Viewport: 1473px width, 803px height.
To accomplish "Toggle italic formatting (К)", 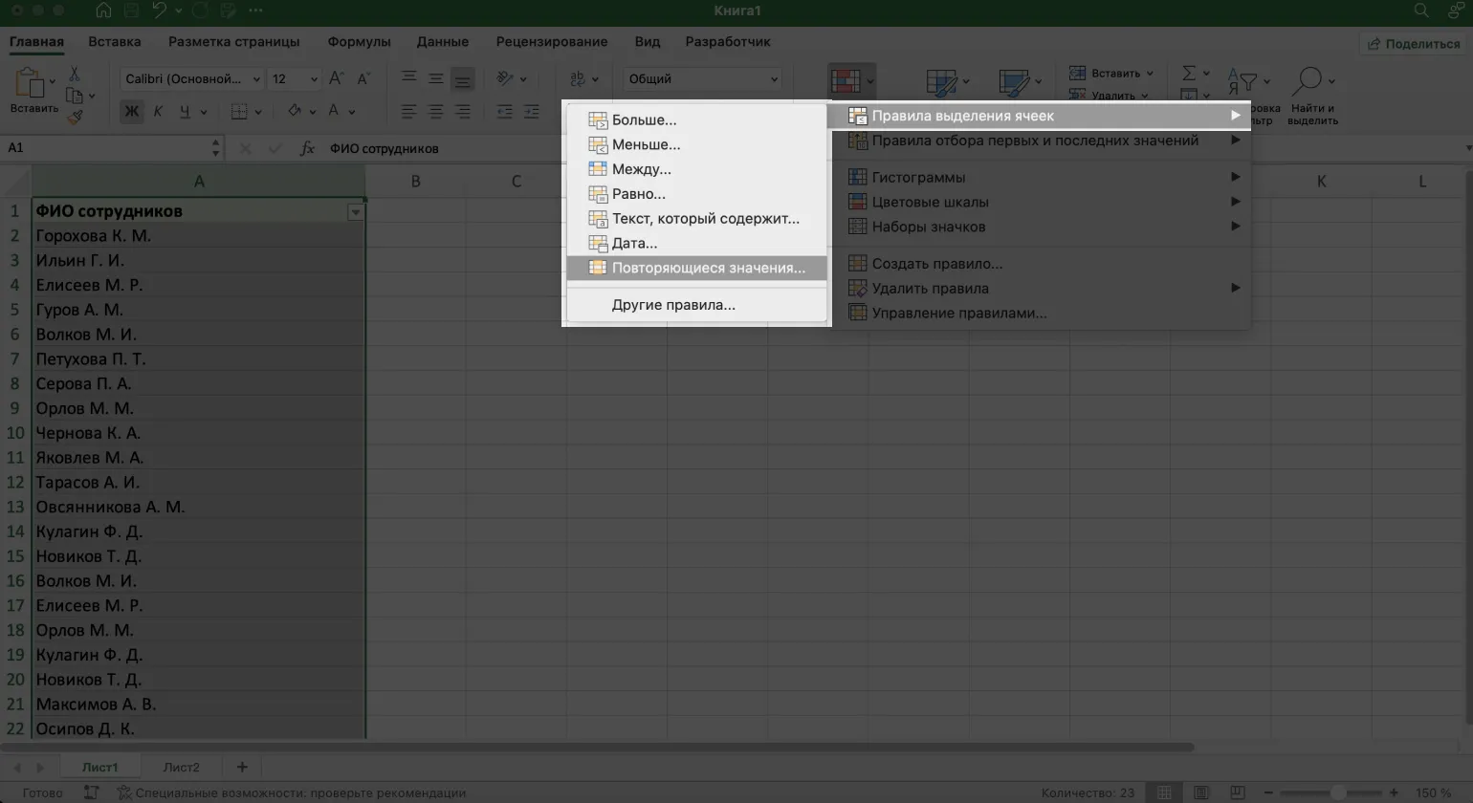I will (x=158, y=112).
